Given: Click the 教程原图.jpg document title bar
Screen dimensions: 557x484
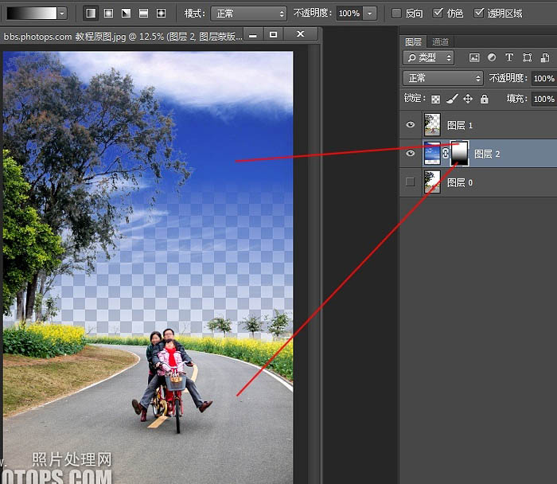Looking at the screenshot, I should pyautogui.click(x=123, y=37).
